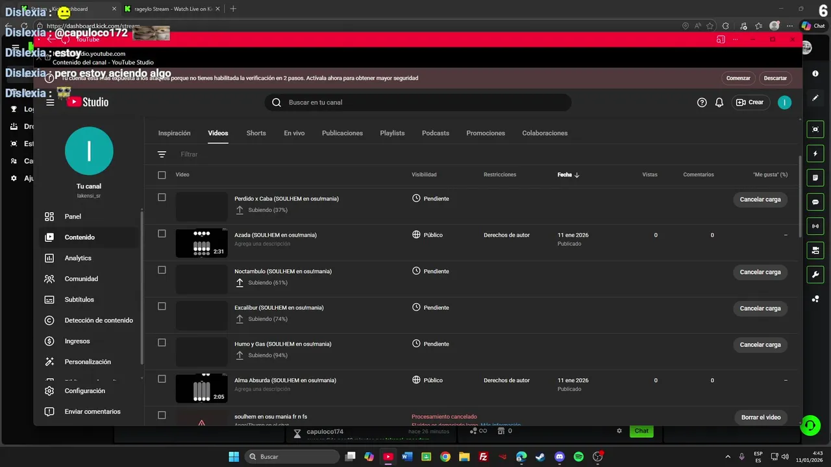
Task: Open the Playlists tab
Action: click(x=392, y=133)
